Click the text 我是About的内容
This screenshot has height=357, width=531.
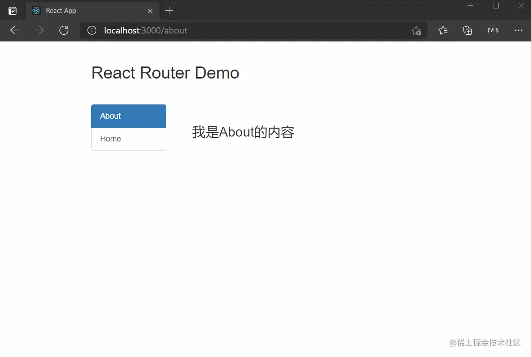243,132
